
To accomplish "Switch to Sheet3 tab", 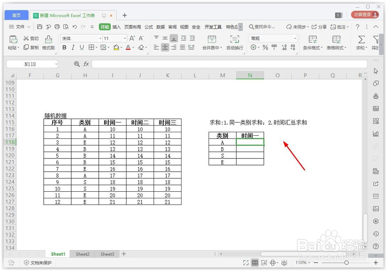I will (x=107, y=254).
